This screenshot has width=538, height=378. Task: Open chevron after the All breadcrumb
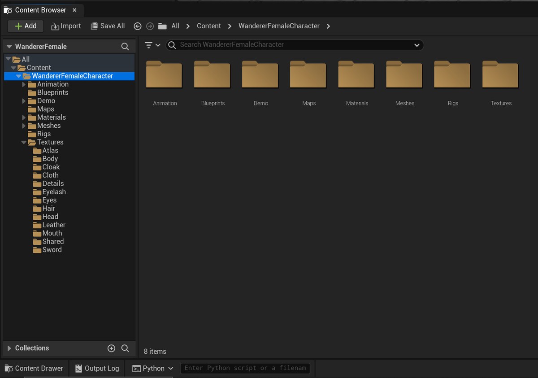pyautogui.click(x=188, y=26)
